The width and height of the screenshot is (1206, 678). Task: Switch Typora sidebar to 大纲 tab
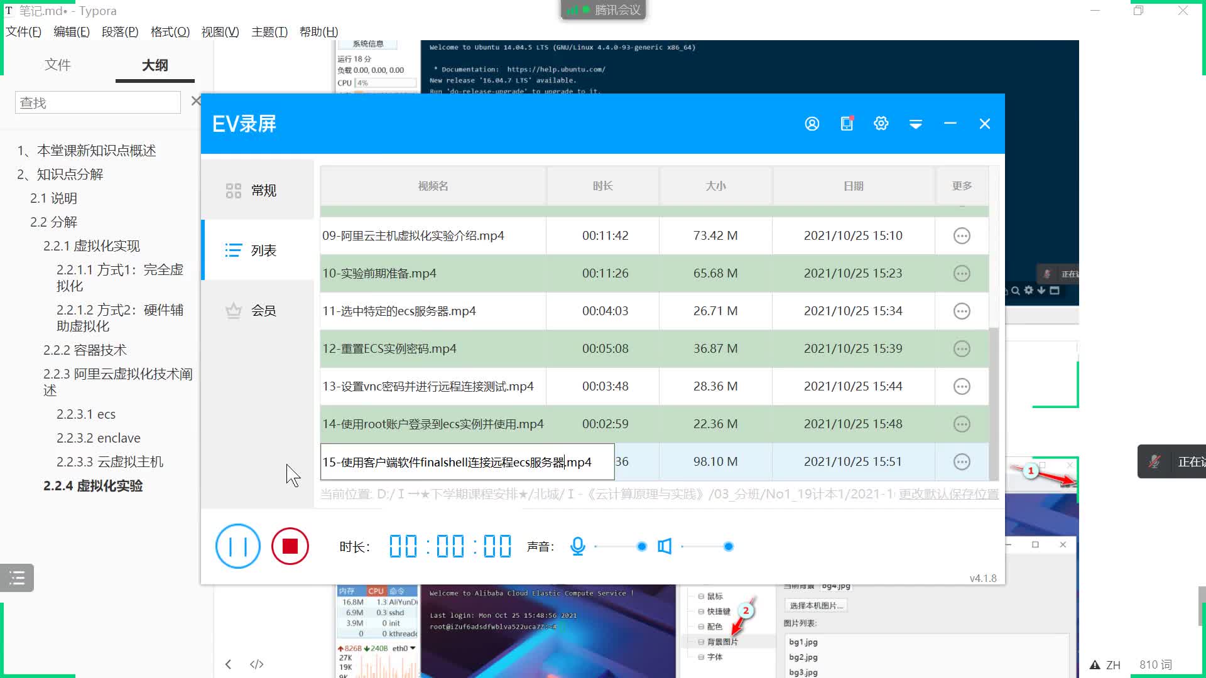click(x=155, y=65)
